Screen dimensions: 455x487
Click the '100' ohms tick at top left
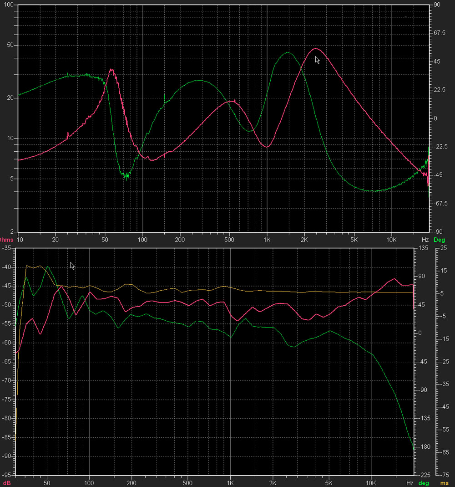click(8, 5)
